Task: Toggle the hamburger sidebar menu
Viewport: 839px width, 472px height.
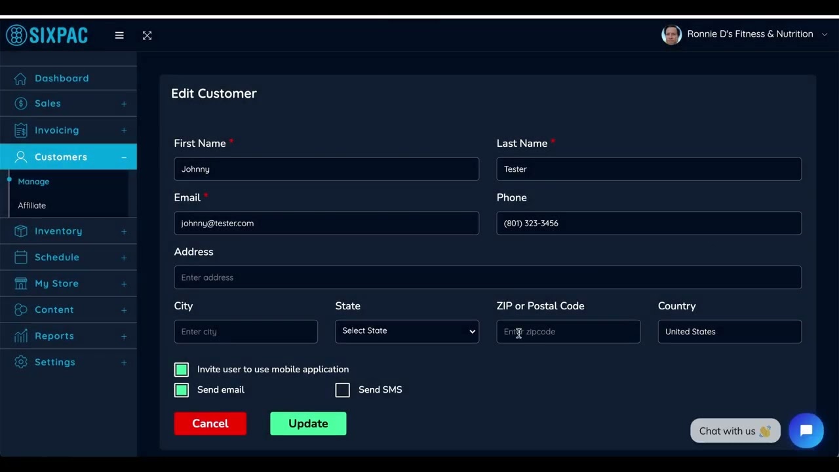Action: pos(119,35)
